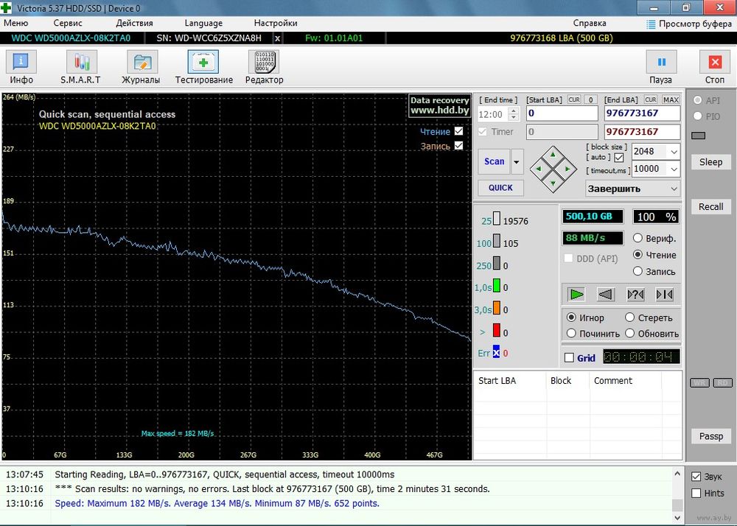
Task: Select the Стереть error action
Action: (x=630, y=318)
